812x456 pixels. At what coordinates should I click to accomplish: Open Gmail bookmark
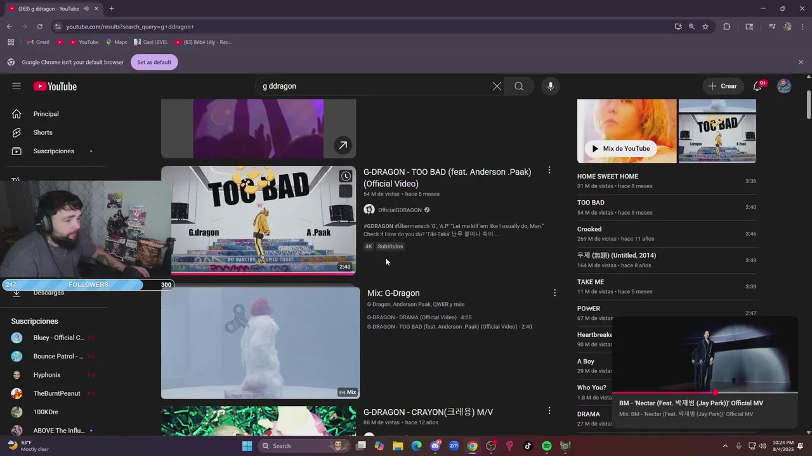pos(38,42)
